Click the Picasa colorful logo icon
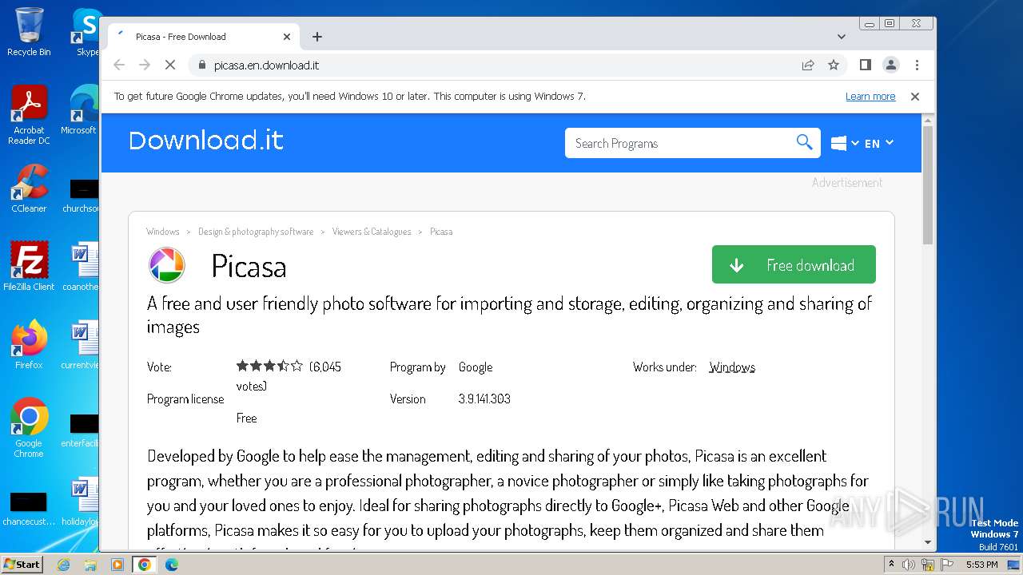1023x575 pixels. coord(167,265)
